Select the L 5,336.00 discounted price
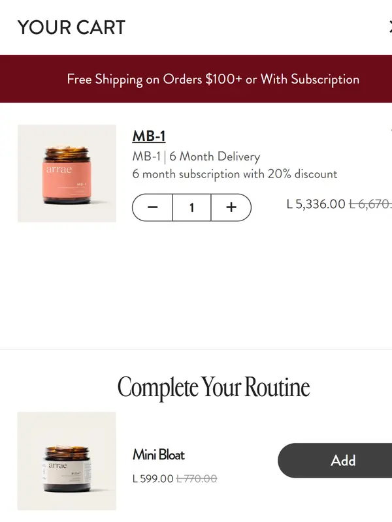The image size is (392, 522). click(x=316, y=204)
